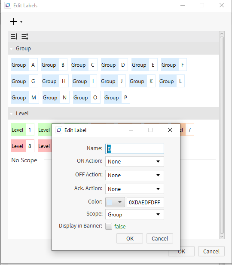This screenshot has width=232, height=265.
Task: Collapse the Group section
Action: pyautogui.click(x=11, y=49)
